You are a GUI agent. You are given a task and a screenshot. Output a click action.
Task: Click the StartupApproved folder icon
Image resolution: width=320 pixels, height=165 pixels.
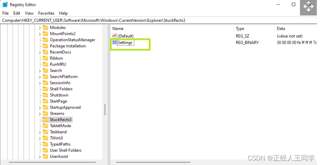tap(46, 107)
